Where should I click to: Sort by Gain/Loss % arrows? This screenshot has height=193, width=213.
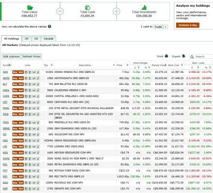pos(210,68)
